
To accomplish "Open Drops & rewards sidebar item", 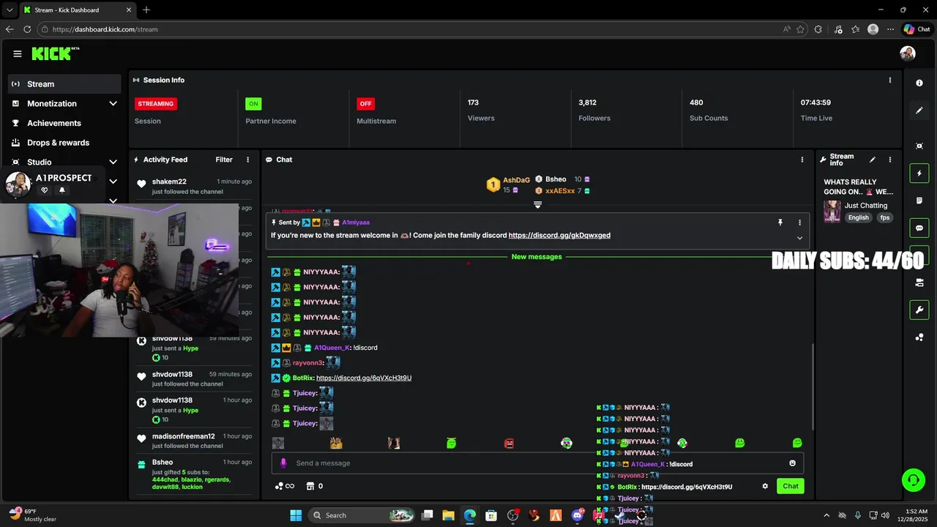I will [x=64, y=143].
